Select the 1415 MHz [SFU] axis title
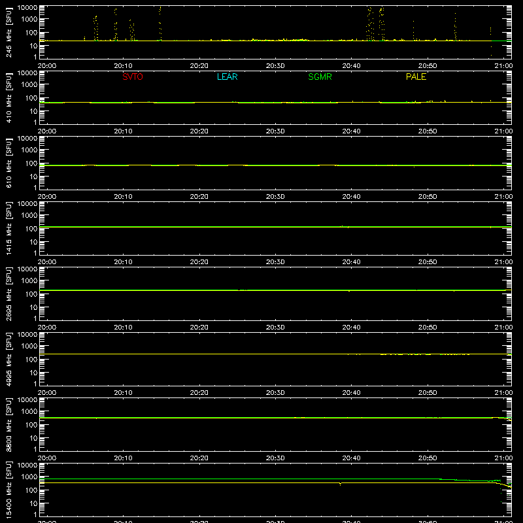523x523 pixels. tap(9, 228)
